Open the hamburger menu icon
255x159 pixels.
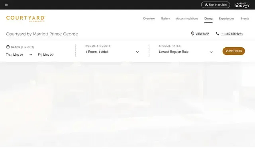point(6,5)
